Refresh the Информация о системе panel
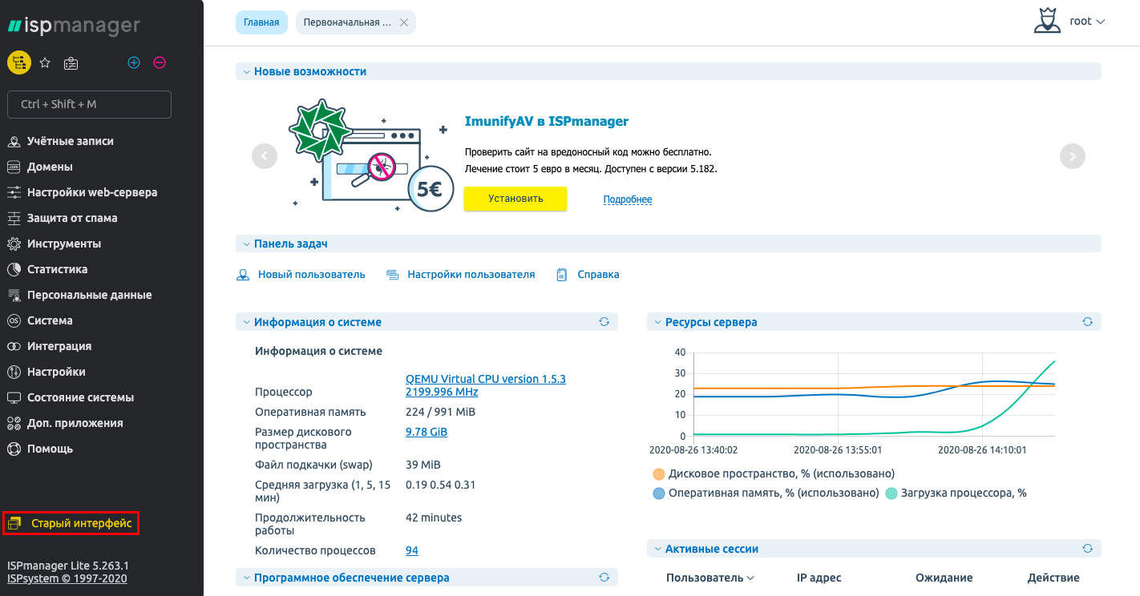 604,321
